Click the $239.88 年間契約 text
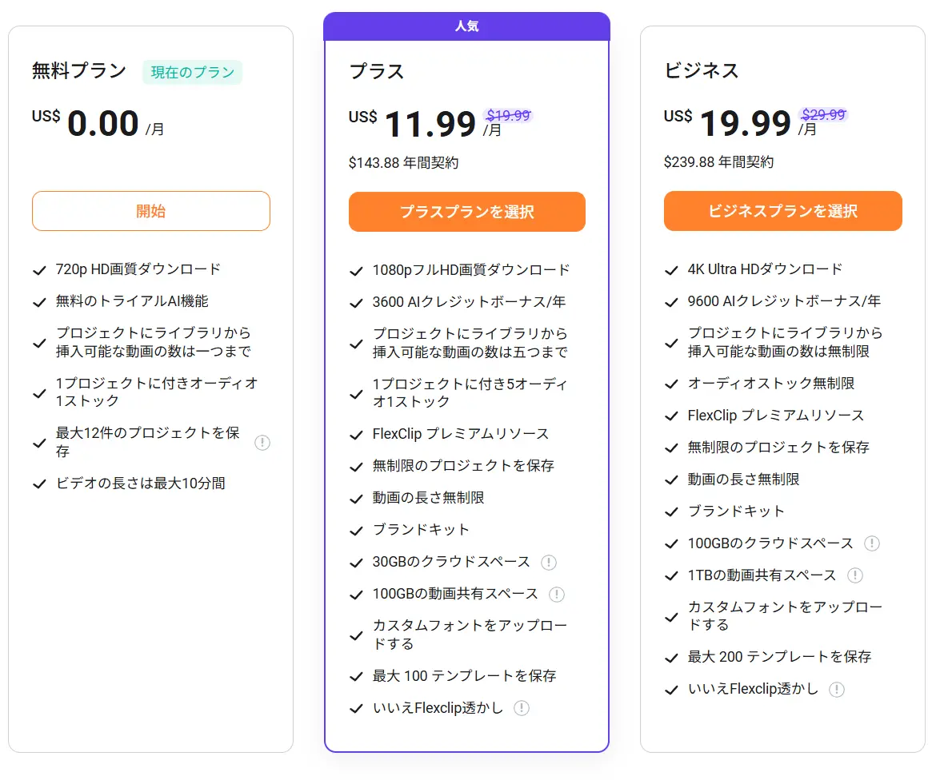The height and width of the screenshot is (780, 940). [719, 162]
